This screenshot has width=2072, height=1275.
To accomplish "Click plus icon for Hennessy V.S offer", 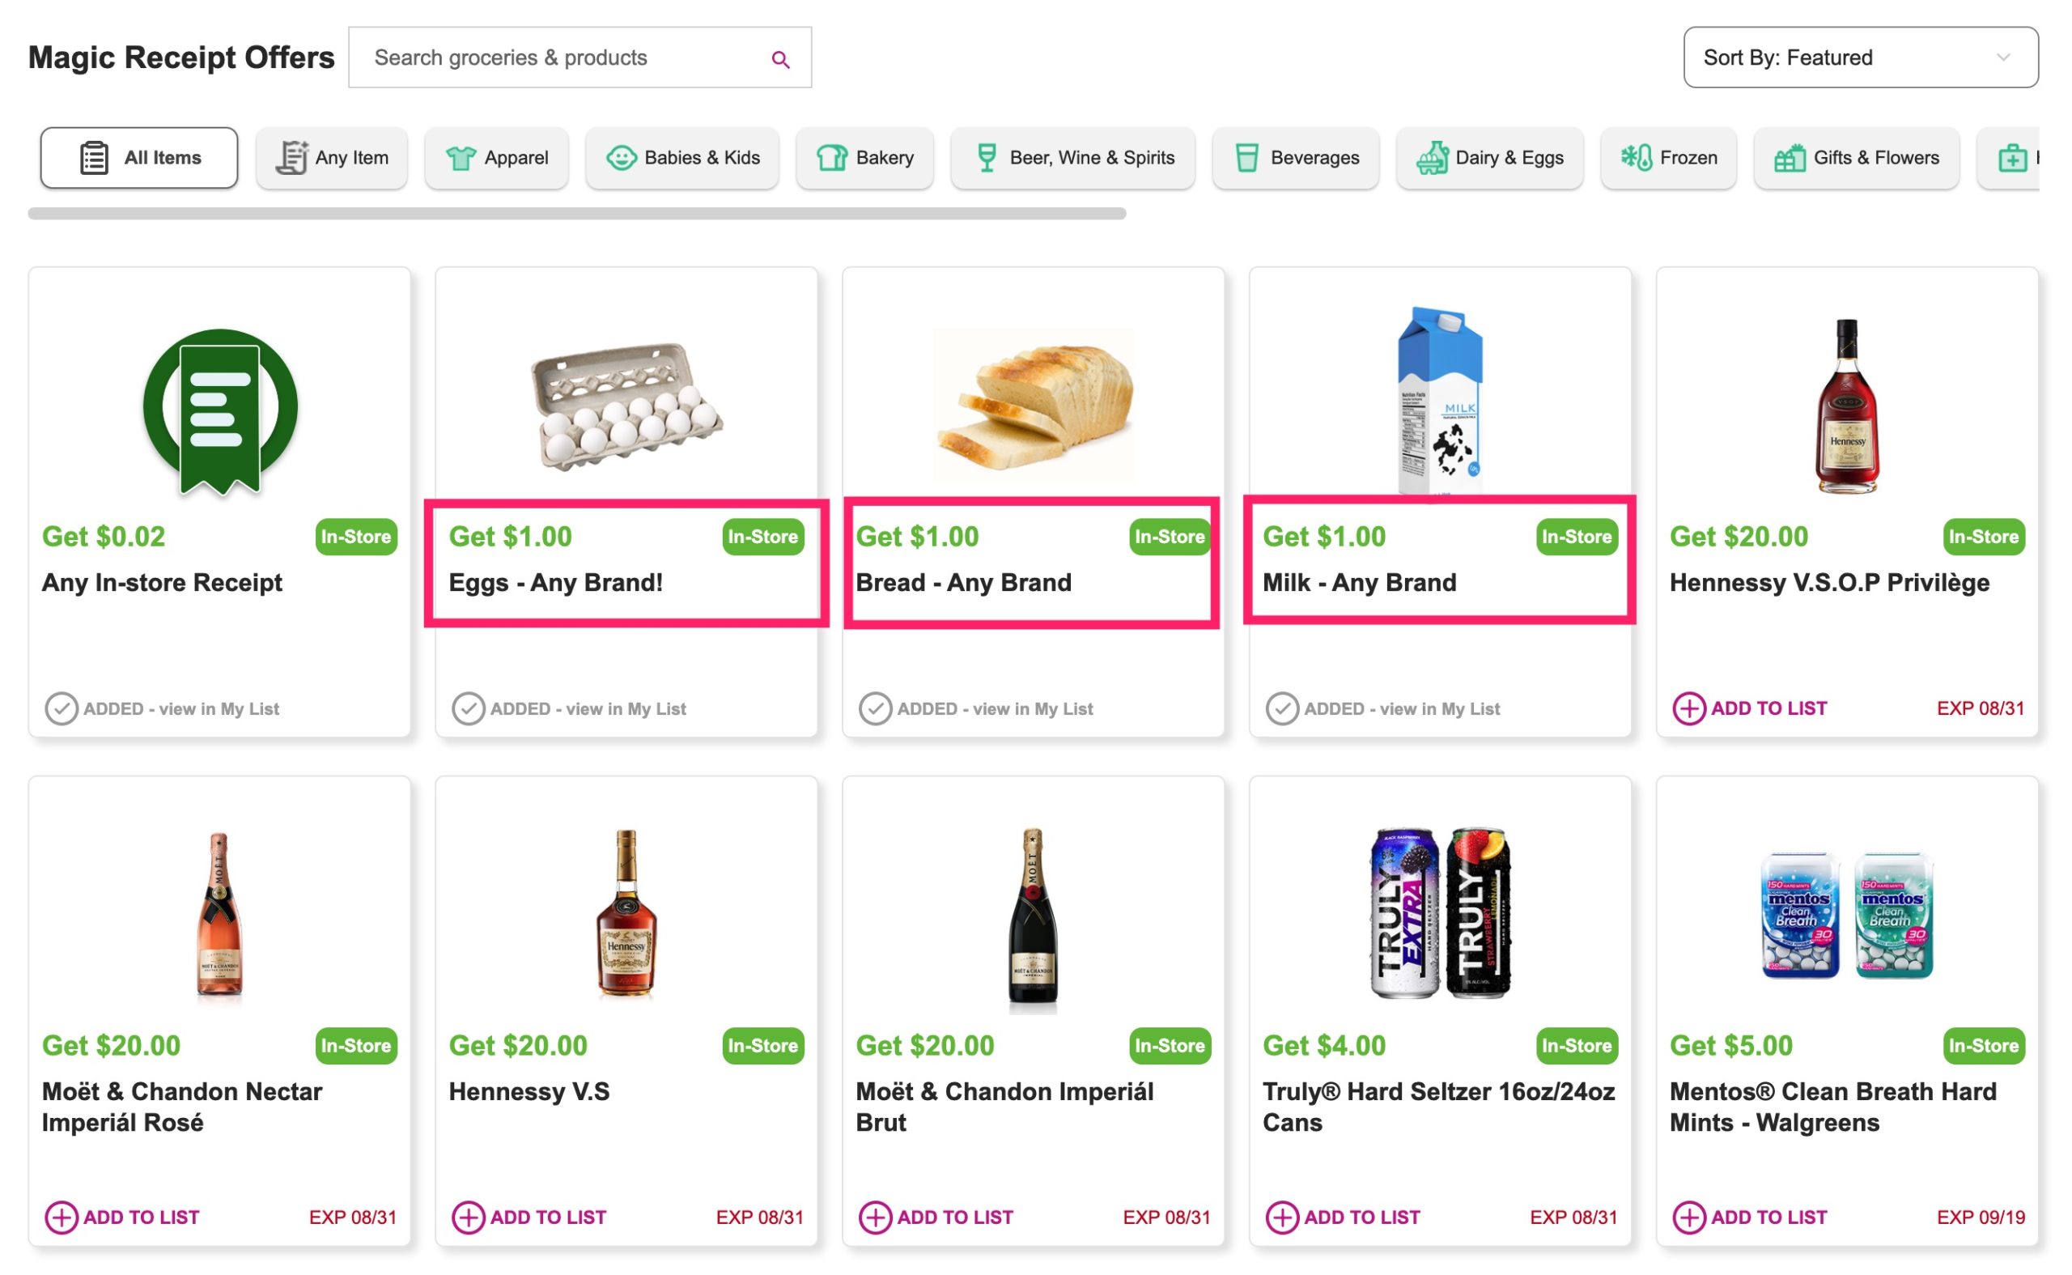I will pyautogui.click(x=468, y=1217).
